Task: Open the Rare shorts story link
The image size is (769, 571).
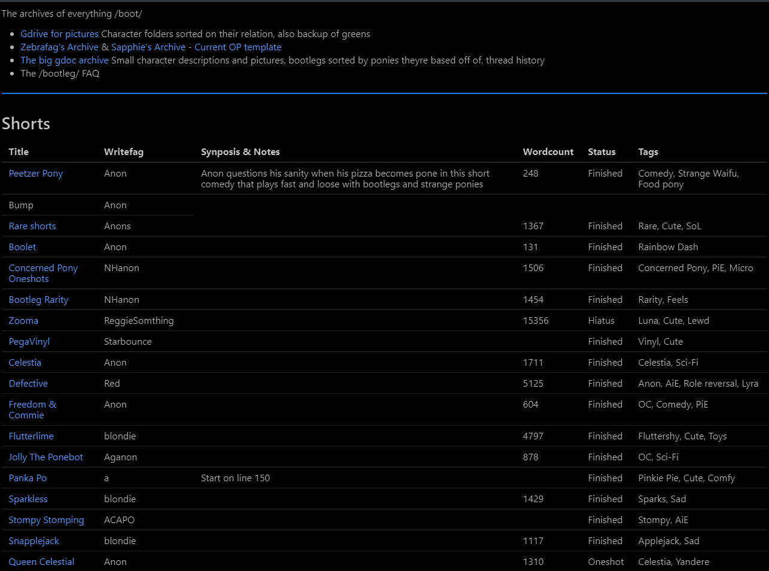Action: point(32,226)
